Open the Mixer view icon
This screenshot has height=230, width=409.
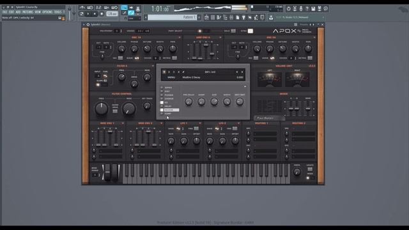click(231, 17)
